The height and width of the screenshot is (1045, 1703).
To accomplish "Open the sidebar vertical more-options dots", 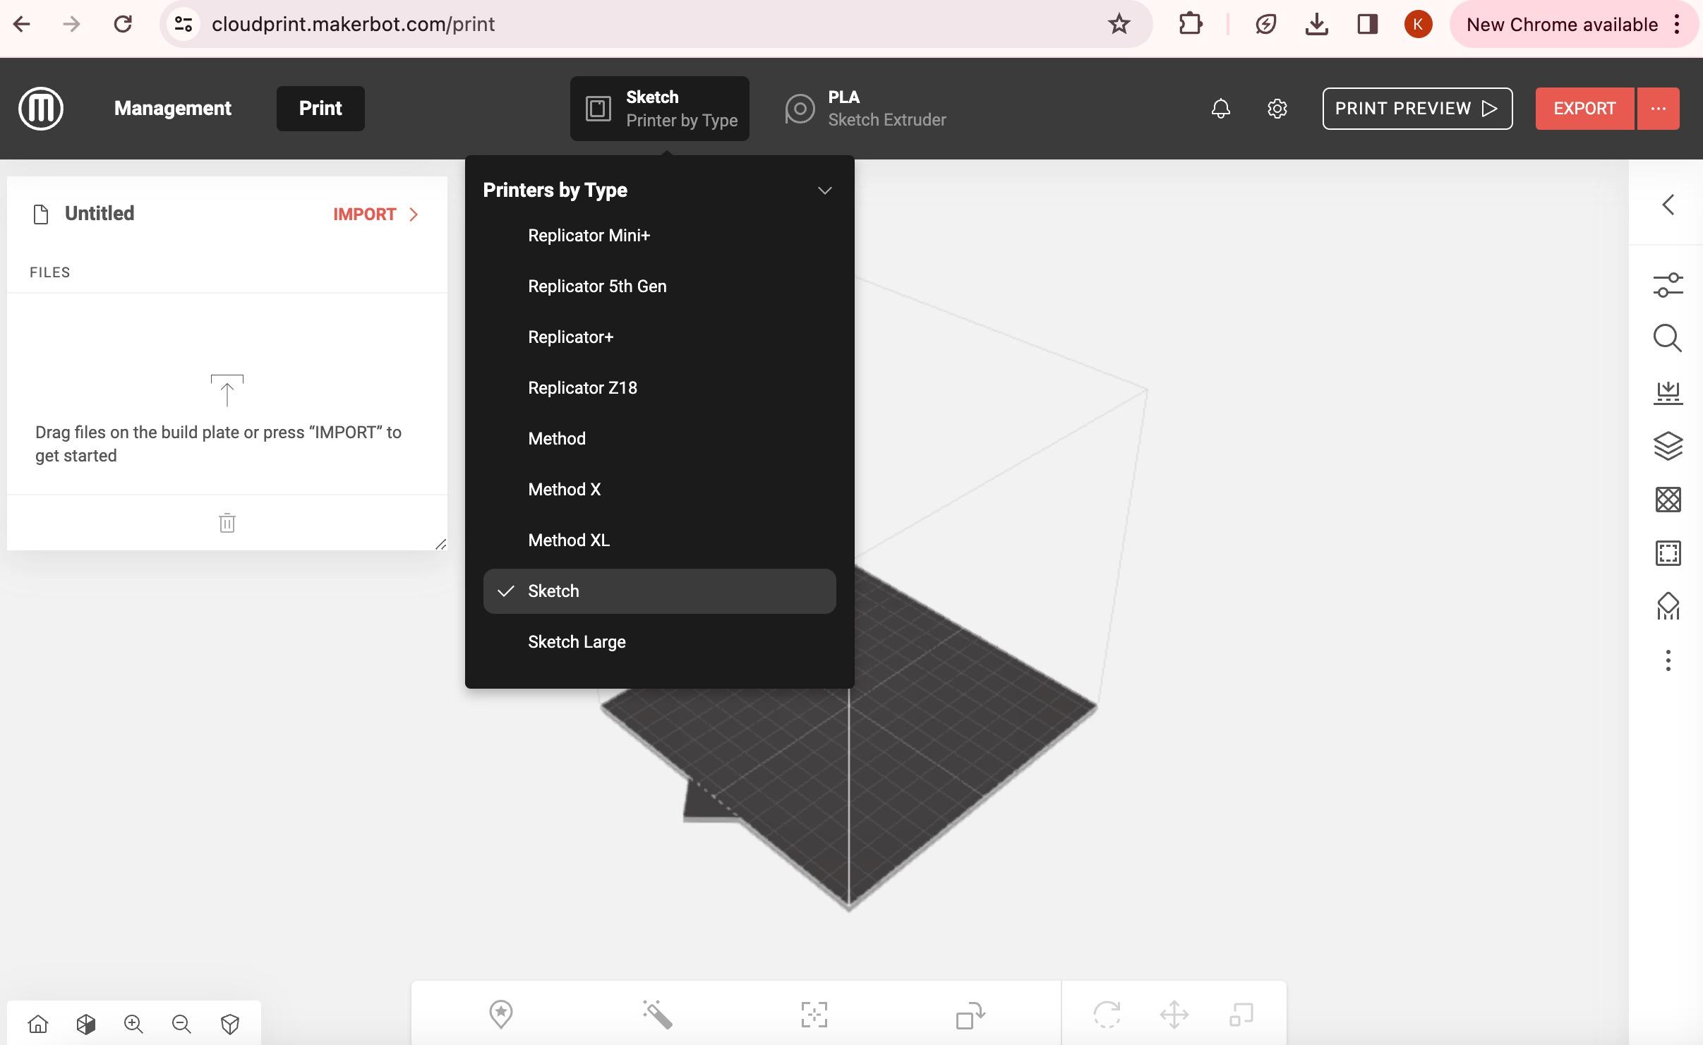I will pos(1668,660).
